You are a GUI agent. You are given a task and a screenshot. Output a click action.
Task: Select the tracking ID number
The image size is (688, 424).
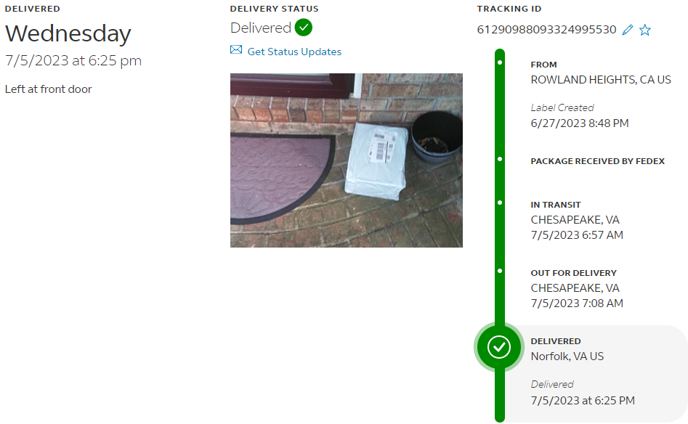pyautogui.click(x=547, y=29)
